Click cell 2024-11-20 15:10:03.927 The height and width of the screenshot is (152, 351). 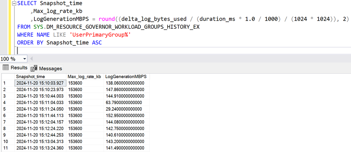coord(40,83)
